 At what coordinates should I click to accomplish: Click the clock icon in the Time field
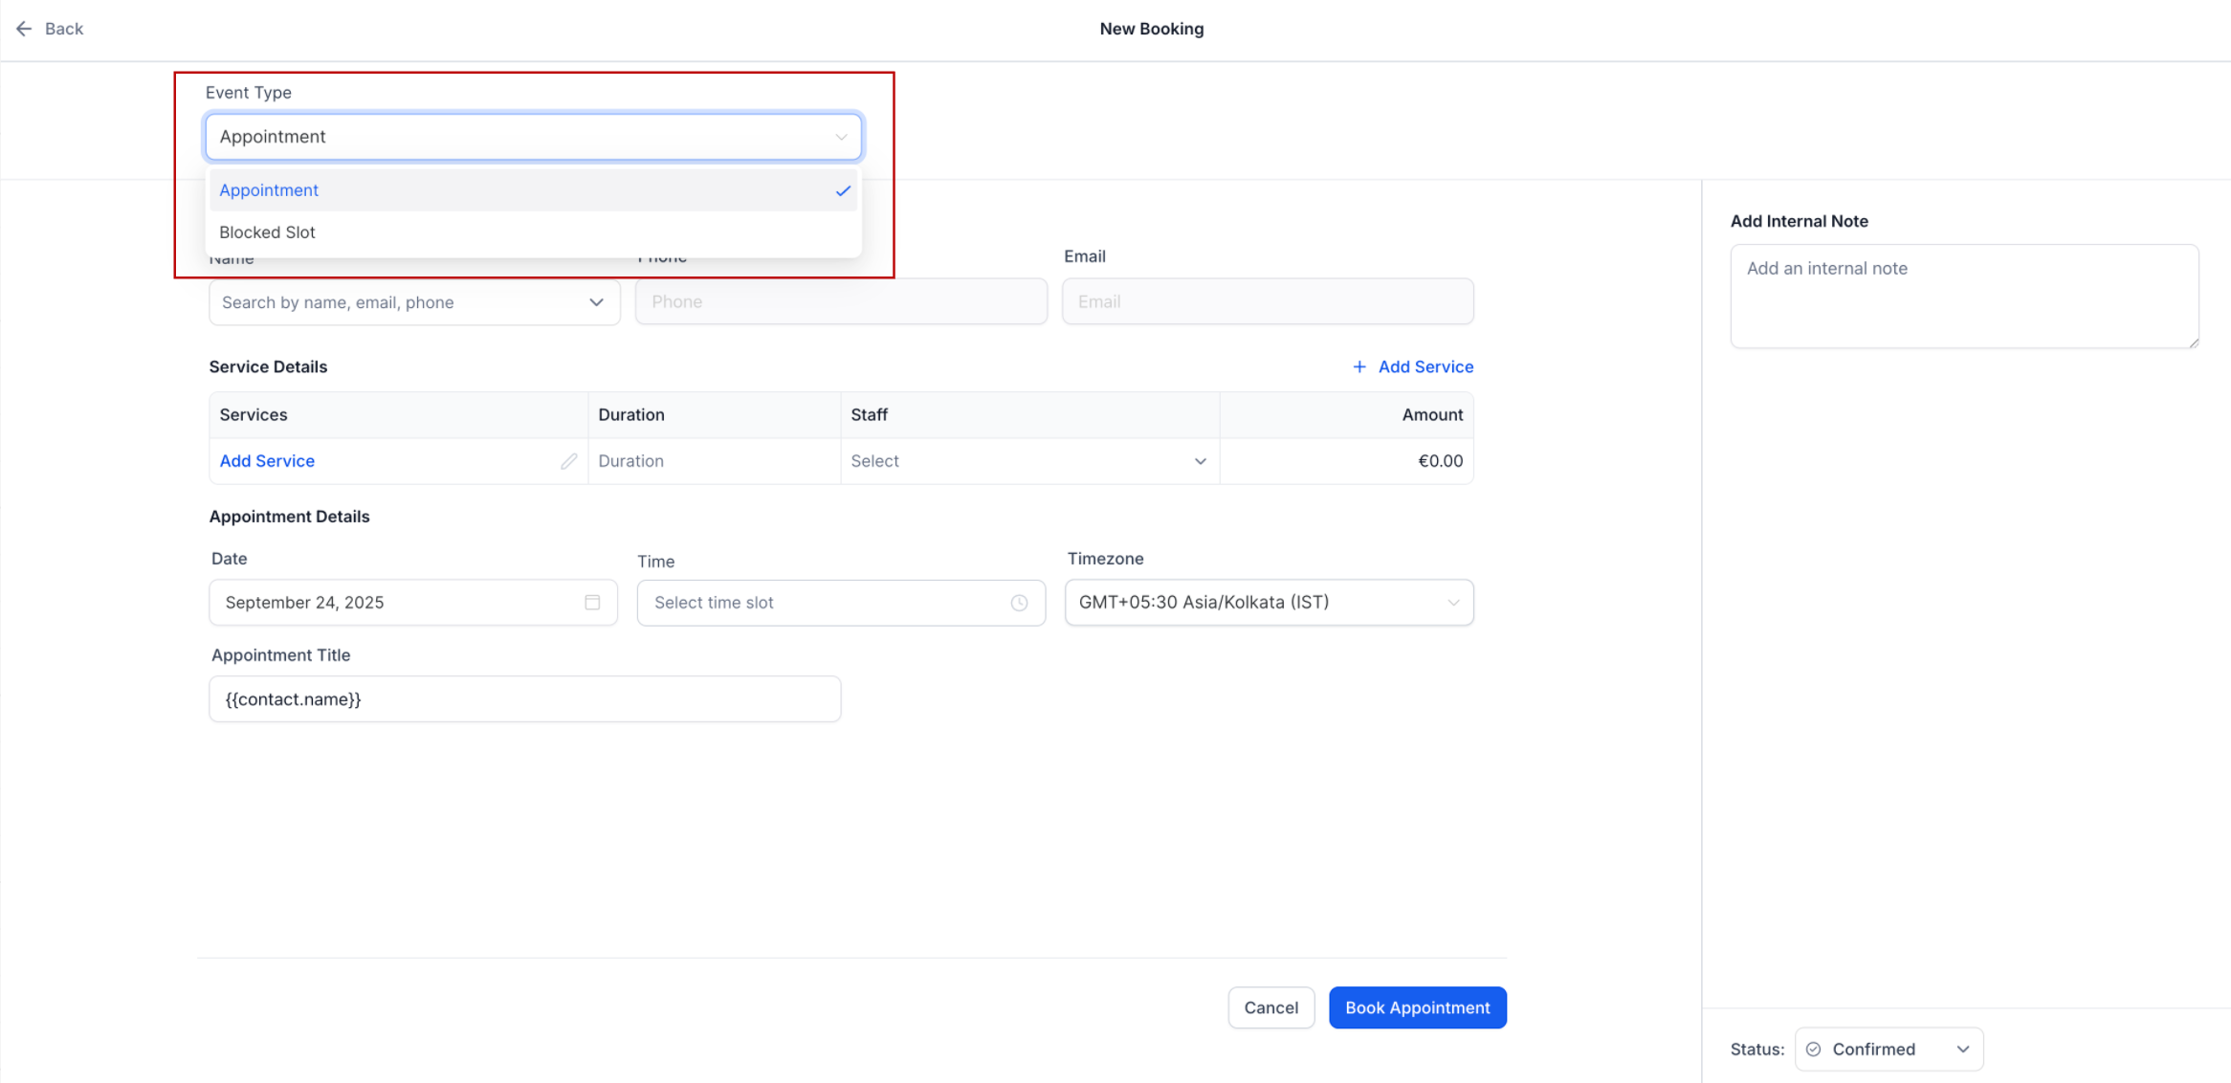point(1019,603)
